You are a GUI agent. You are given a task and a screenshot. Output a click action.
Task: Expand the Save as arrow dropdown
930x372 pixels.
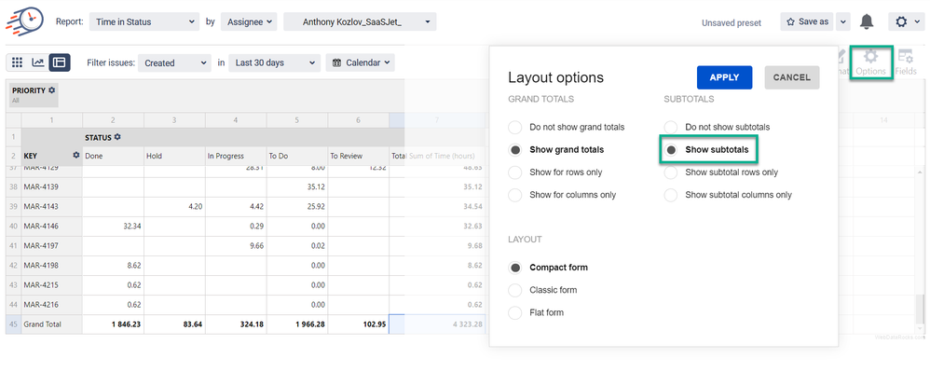[x=842, y=22]
